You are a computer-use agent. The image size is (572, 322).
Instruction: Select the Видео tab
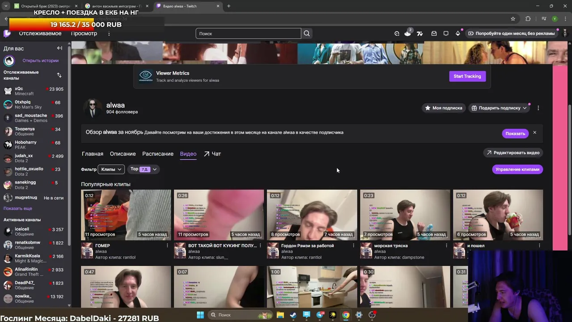click(188, 154)
